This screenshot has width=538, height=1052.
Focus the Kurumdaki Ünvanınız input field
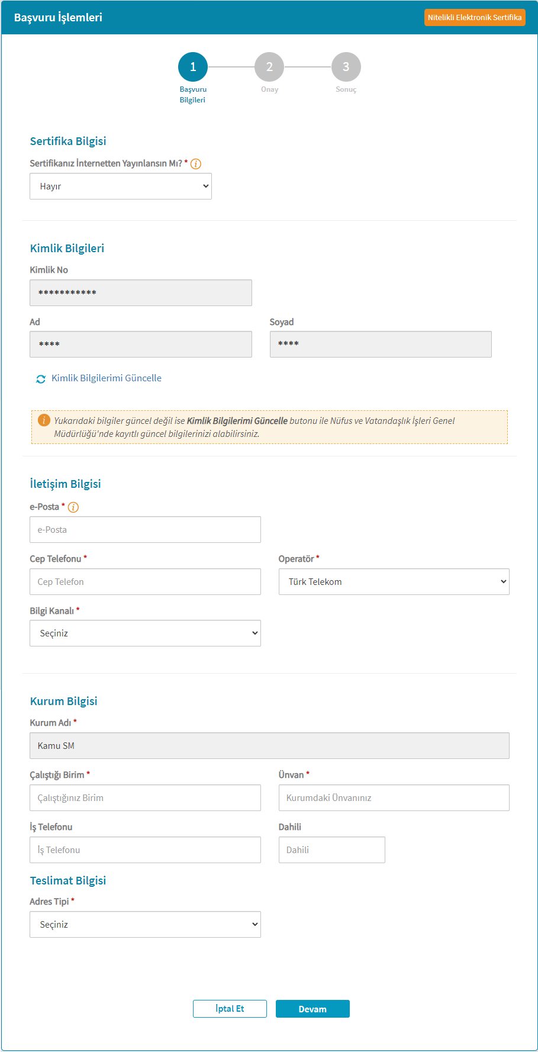coord(394,797)
